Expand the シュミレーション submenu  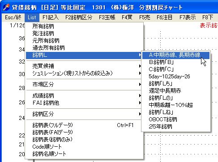coord(84,73)
